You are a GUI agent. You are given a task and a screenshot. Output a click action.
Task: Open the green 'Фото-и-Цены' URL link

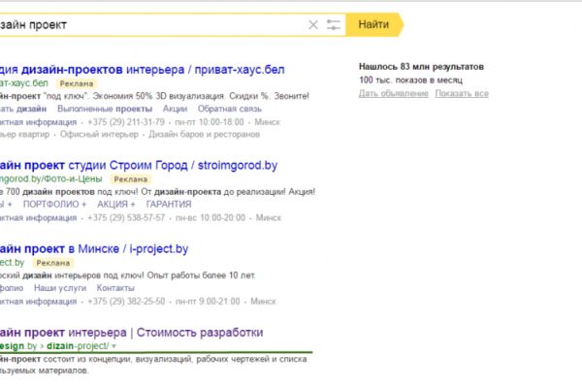[50, 178]
